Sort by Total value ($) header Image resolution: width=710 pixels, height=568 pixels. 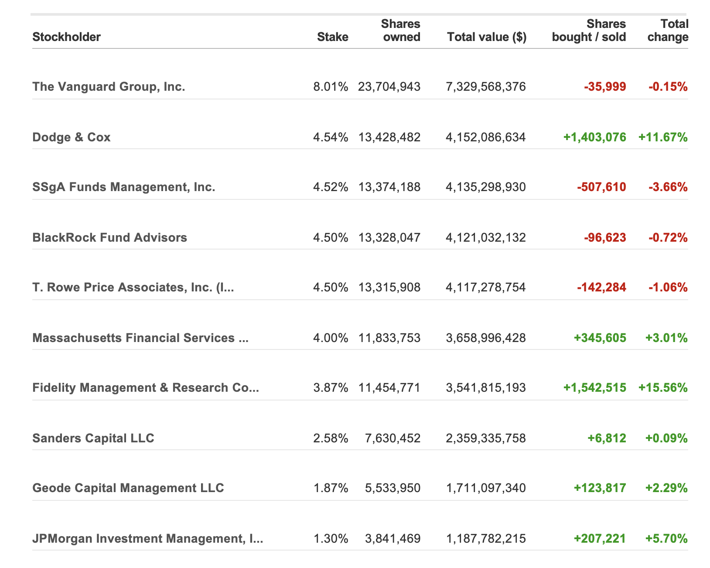click(x=487, y=37)
